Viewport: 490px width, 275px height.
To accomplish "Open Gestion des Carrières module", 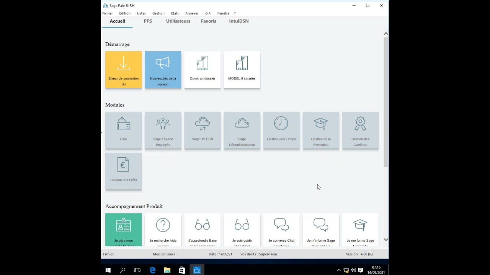I will (x=360, y=130).
